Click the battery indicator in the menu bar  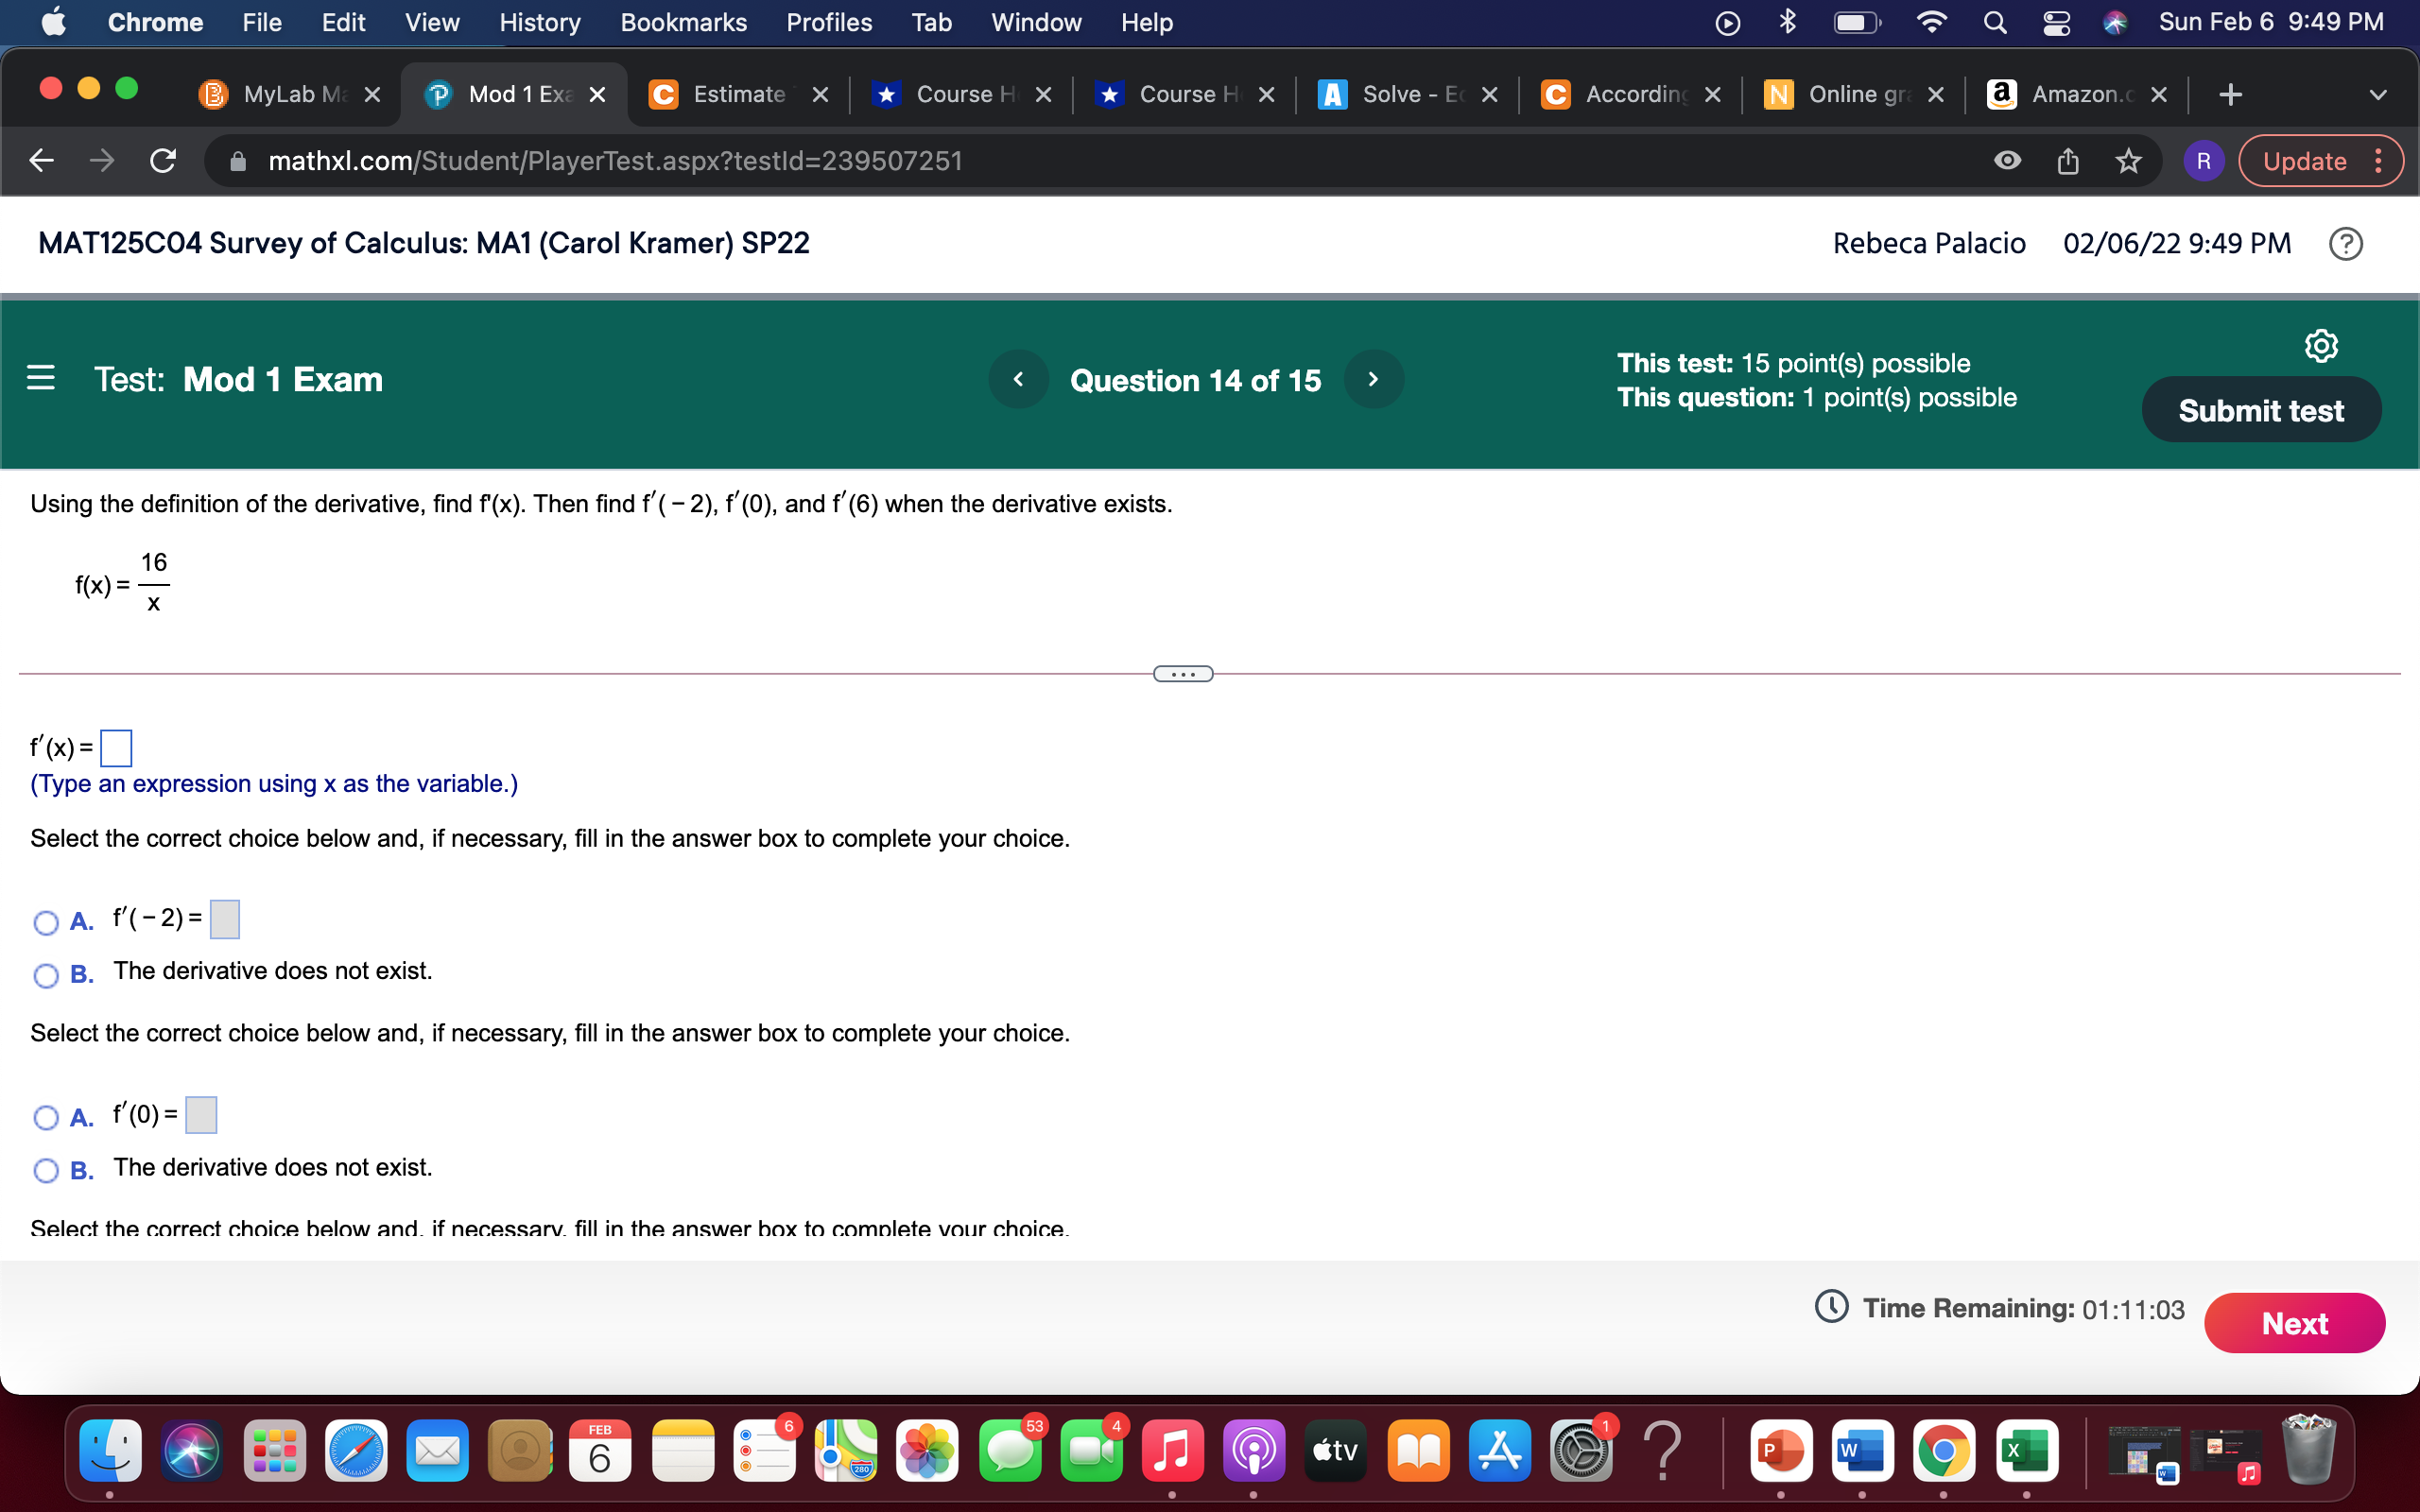[1856, 21]
